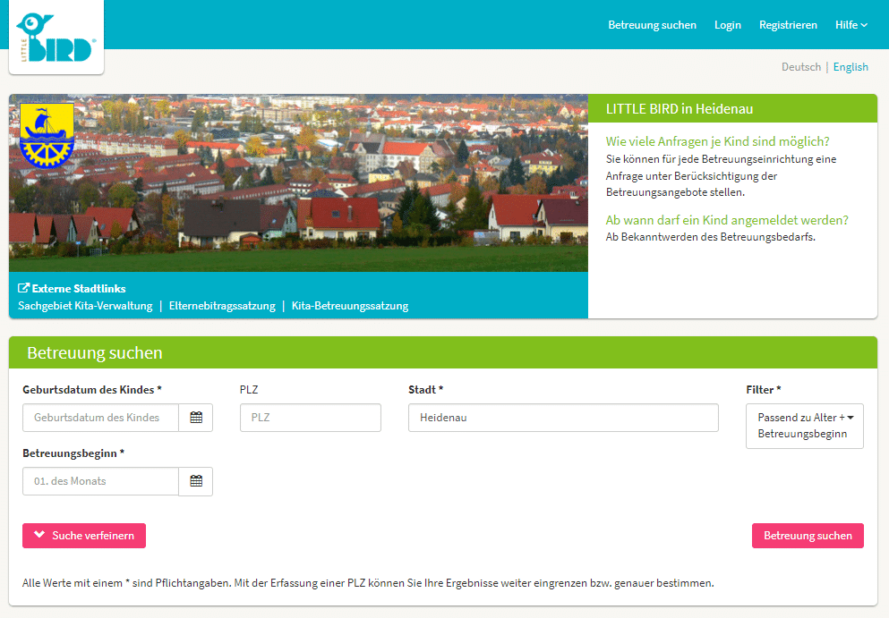Click the Externe Stadtlinks heading
This screenshot has height=618, width=889.
(72, 289)
